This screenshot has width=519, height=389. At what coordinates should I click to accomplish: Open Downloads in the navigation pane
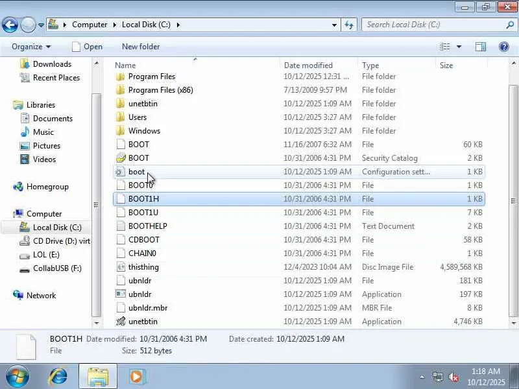pyautogui.click(x=52, y=64)
